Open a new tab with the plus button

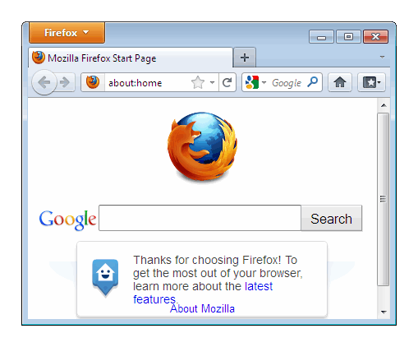coord(245,58)
